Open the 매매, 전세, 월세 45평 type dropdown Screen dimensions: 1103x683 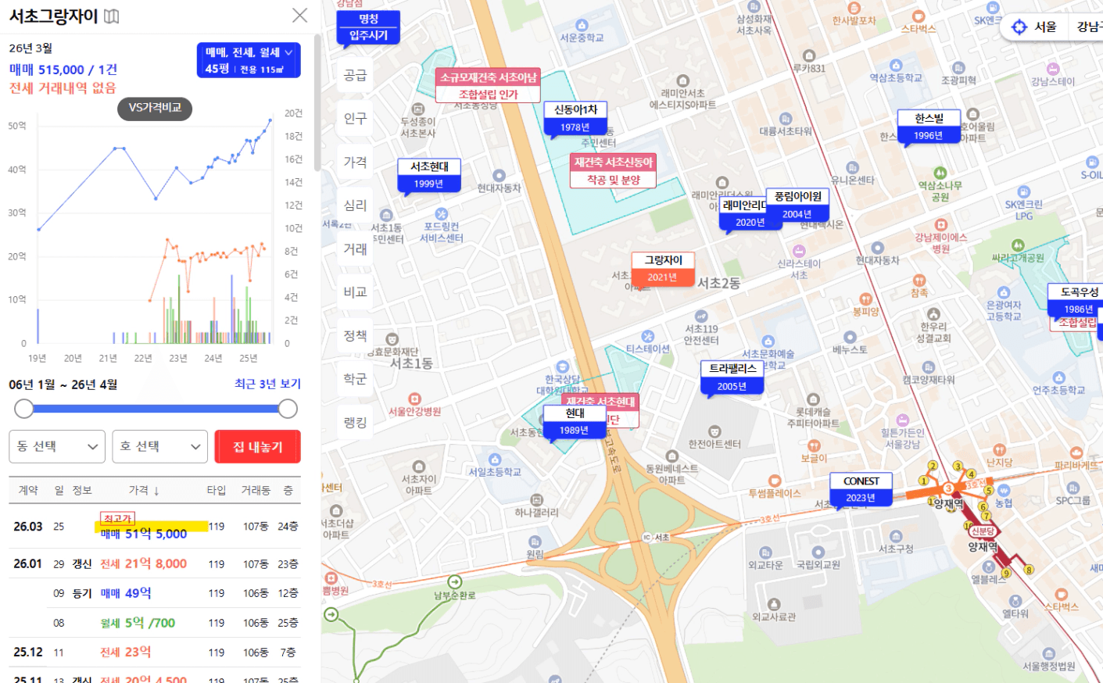[249, 60]
